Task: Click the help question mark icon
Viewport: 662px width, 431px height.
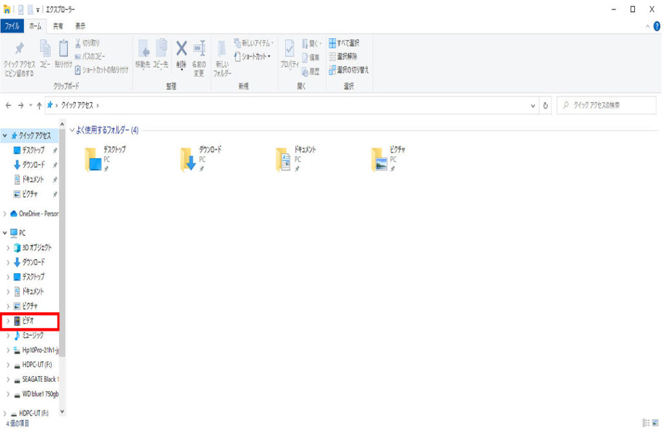Action: [x=656, y=26]
